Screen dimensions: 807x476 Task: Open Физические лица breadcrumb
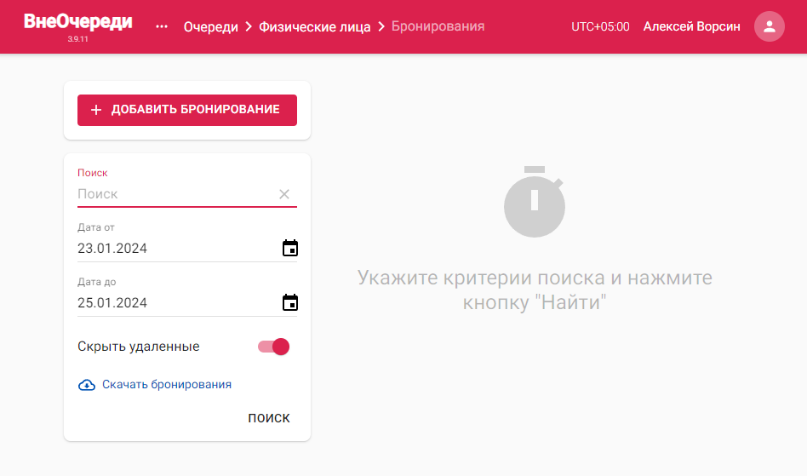pos(314,26)
